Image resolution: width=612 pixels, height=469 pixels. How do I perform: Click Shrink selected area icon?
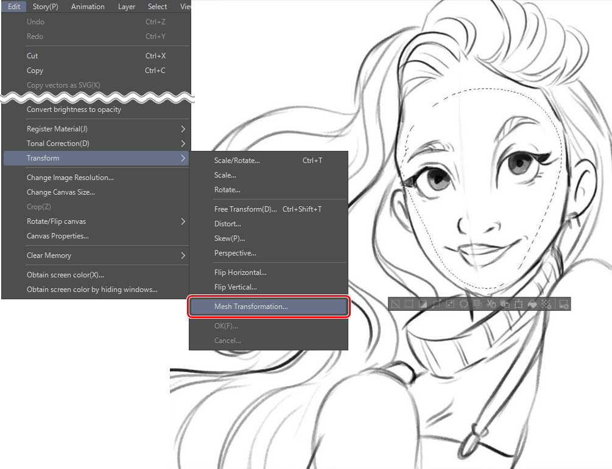point(449,304)
